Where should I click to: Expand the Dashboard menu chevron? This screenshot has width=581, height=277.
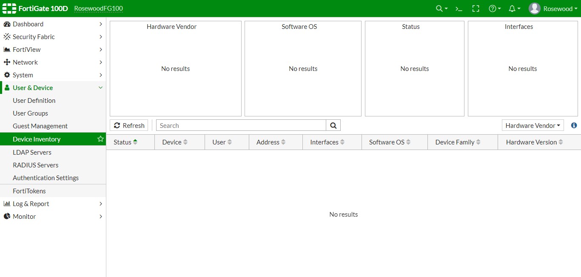101,24
